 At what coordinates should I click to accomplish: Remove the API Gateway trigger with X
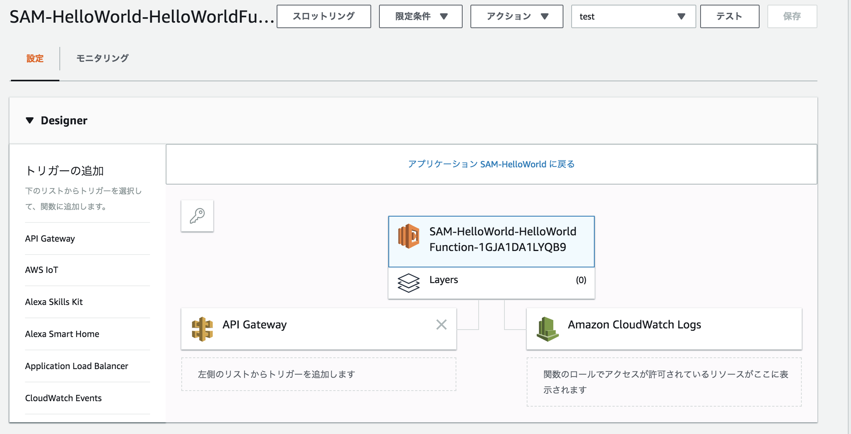(442, 325)
